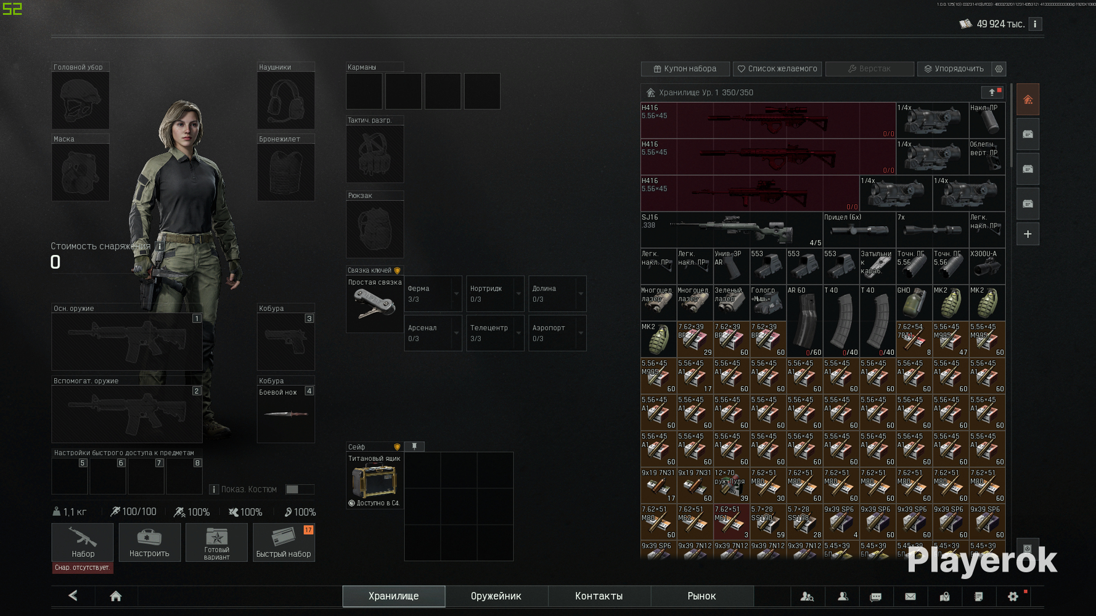Screen dimensions: 1096x616
Task: Expand the Ферма 3/3 keys dropdown
Action: point(433,294)
